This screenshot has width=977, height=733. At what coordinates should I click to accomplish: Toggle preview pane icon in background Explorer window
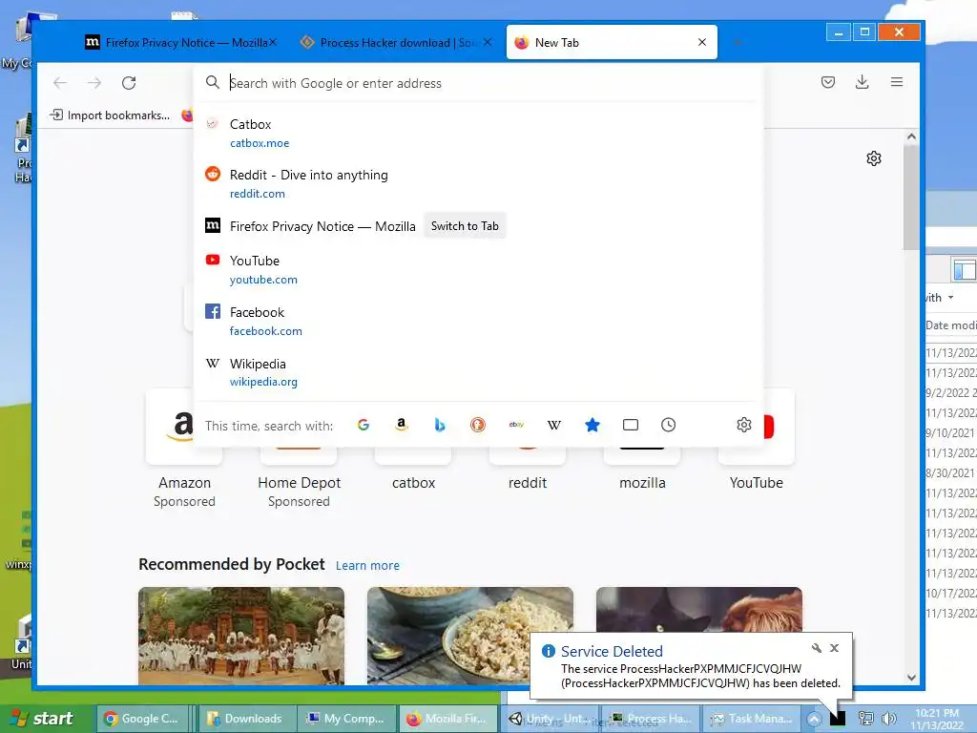tap(964, 270)
